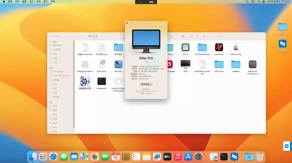292x163 pixels.
Task: Open Control Center in menu bar
Action: pos(264,1)
